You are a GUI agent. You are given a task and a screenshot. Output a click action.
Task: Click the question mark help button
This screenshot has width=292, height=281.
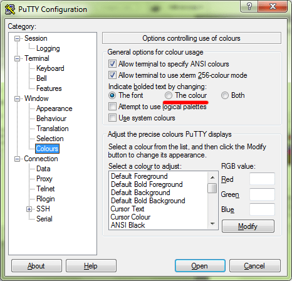tap(249, 6)
